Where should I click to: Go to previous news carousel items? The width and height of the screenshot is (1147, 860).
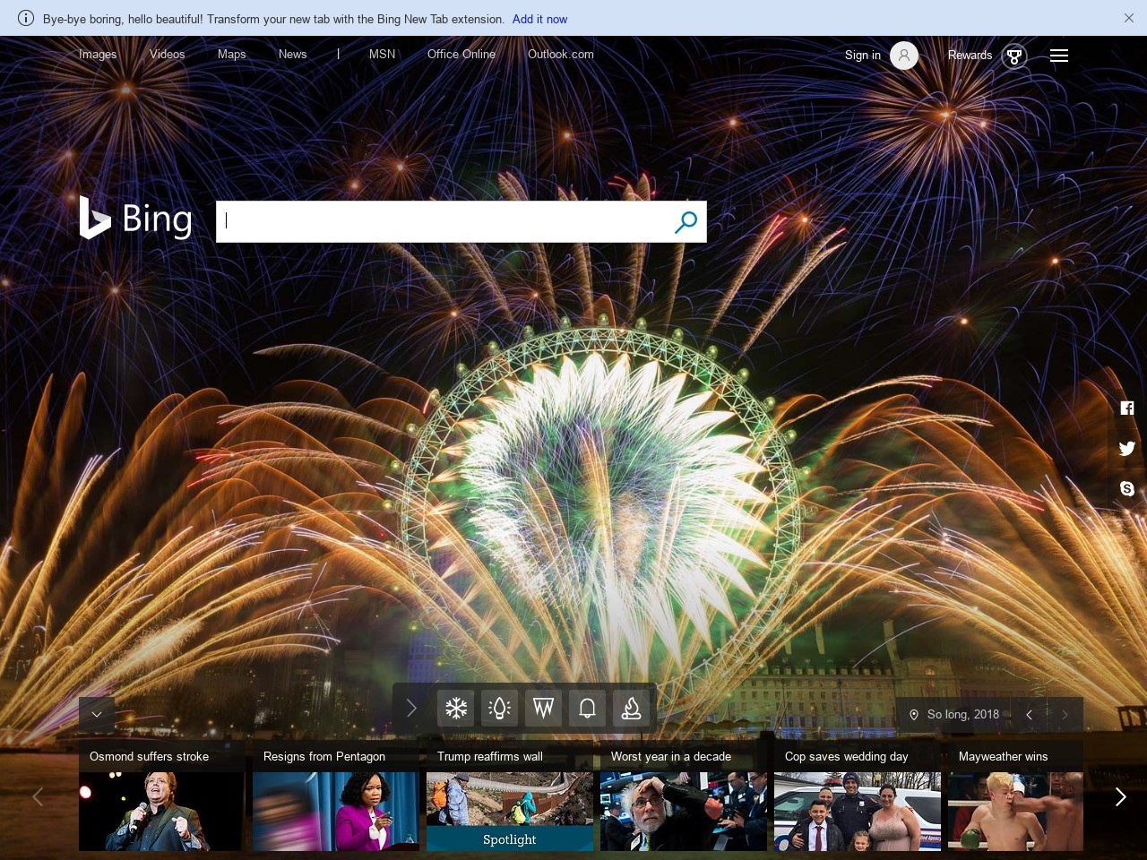(x=38, y=796)
